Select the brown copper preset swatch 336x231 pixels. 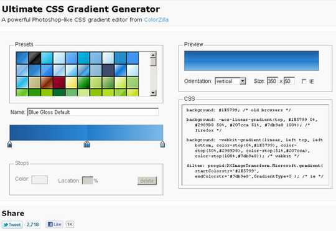47,83
